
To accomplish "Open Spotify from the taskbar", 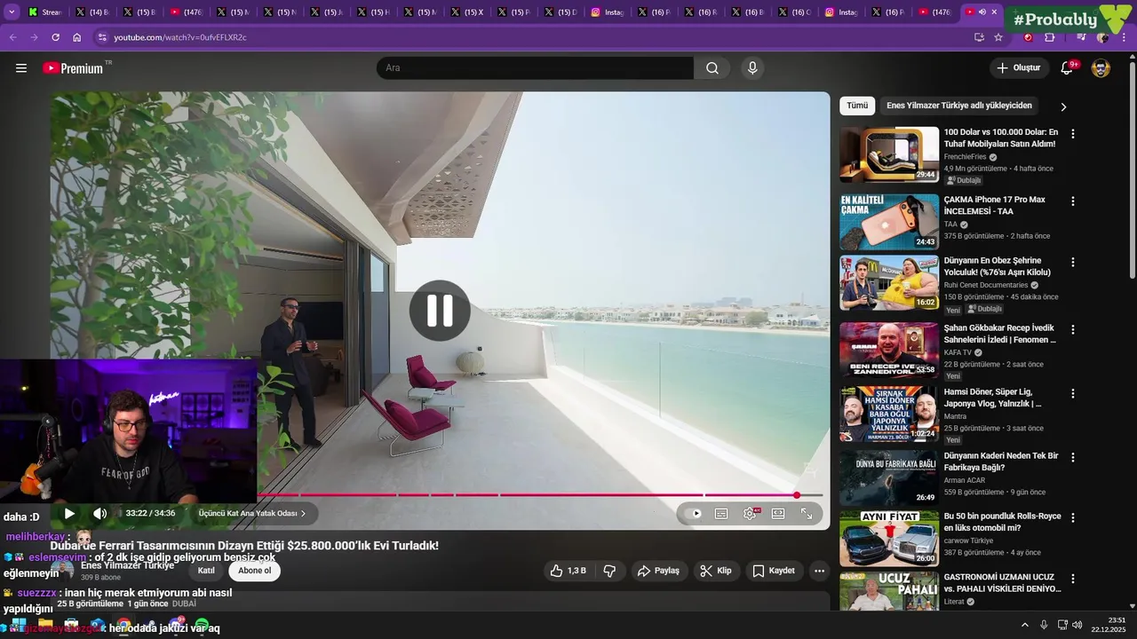I will pos(202,626).
